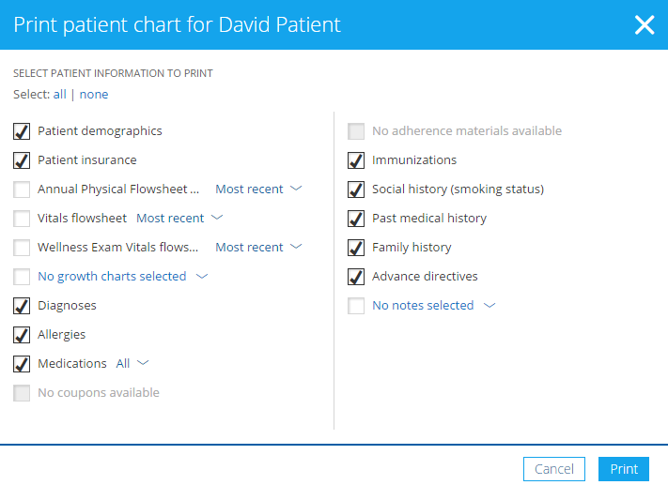Image resolution: width=668 pixels, height=485 pixels.
Task: Check the Vitals flowsheet checkbox
Action: coord(22,219)
